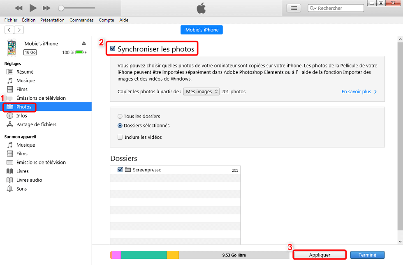The height and width of the screenshot is (265, 403).
Task: Open Sons on the device
Action: coord(21,189)
